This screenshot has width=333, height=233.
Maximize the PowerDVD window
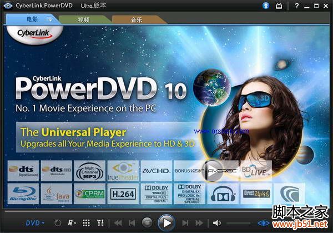point(316,6)
